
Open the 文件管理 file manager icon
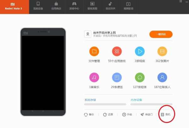(94, 51)
